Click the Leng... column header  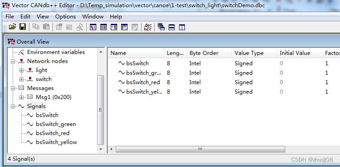(x=175, y=53)
